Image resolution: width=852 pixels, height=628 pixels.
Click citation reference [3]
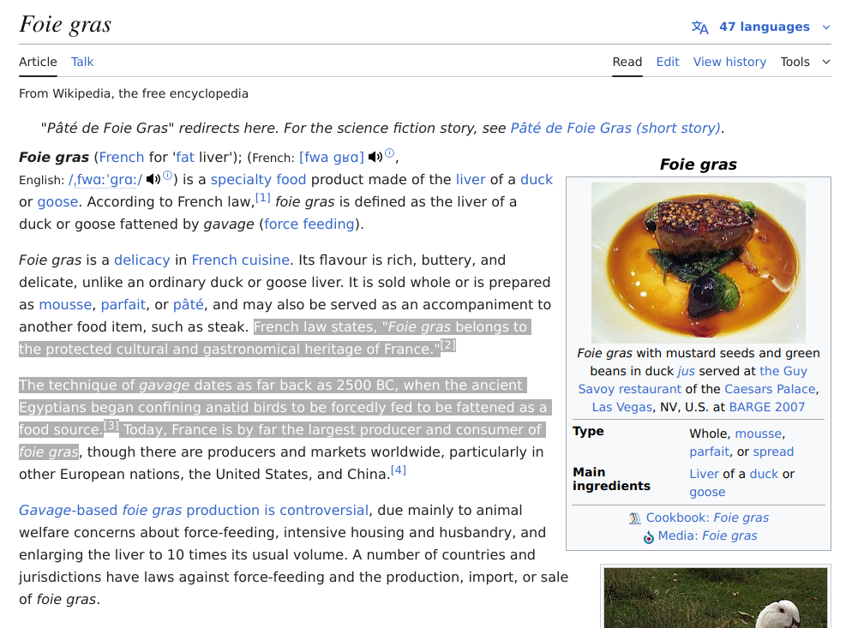coord(111,425)
